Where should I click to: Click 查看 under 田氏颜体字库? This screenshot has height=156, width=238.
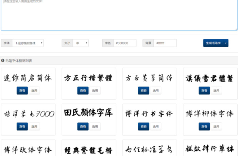coord(83,126)
